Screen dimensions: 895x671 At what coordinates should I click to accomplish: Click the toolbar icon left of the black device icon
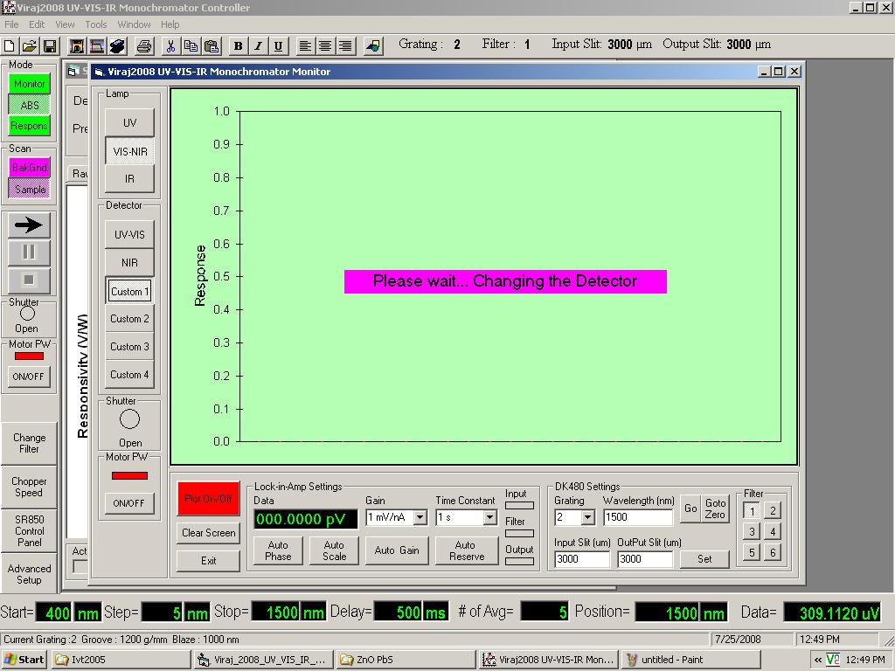tap(97, 45)
